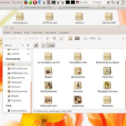
Task: Close the Places sidebar
Action: point(28,45)
